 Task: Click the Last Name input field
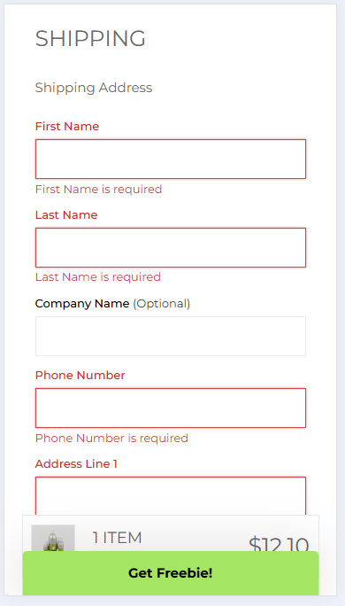pyautogui.click(x=171, y=247)
